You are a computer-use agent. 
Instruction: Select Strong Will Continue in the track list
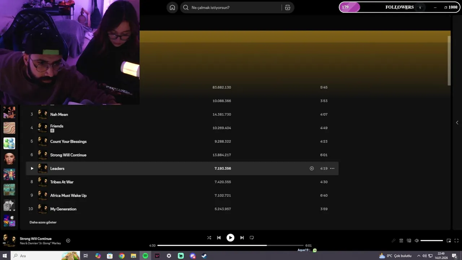[68, 155]
